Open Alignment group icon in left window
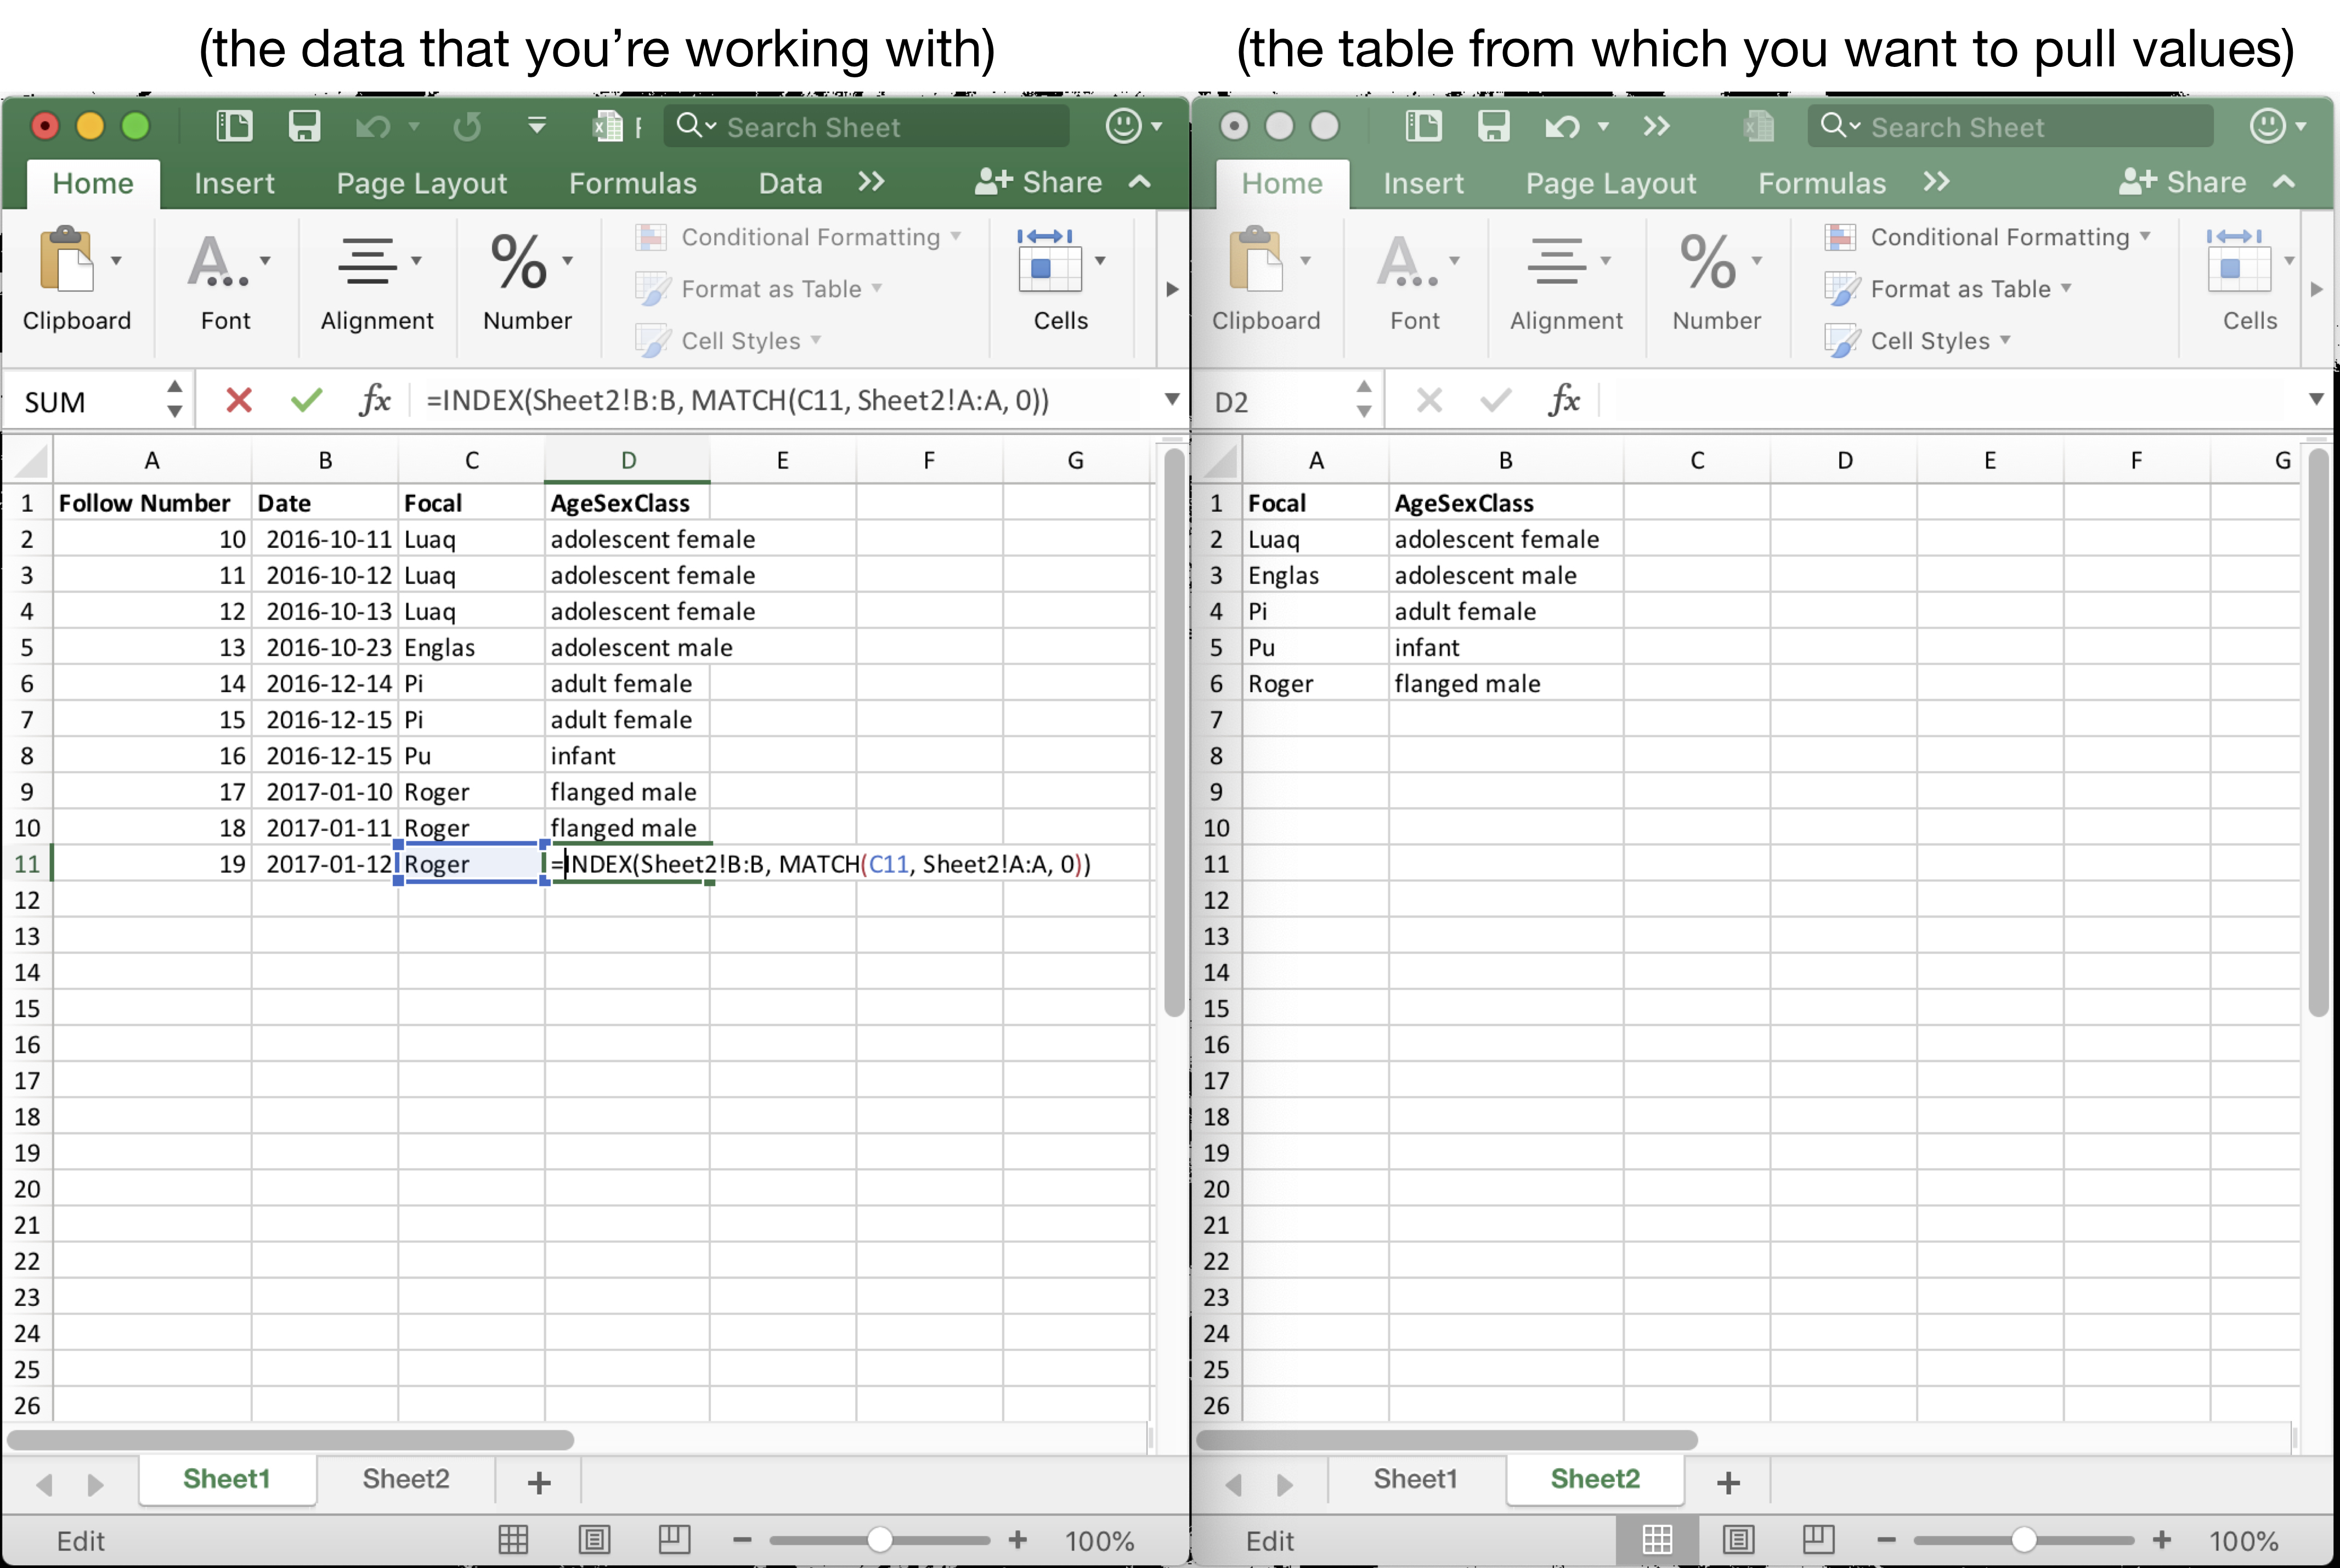Screen dimensions: 2340x1568 coord(367,261)
